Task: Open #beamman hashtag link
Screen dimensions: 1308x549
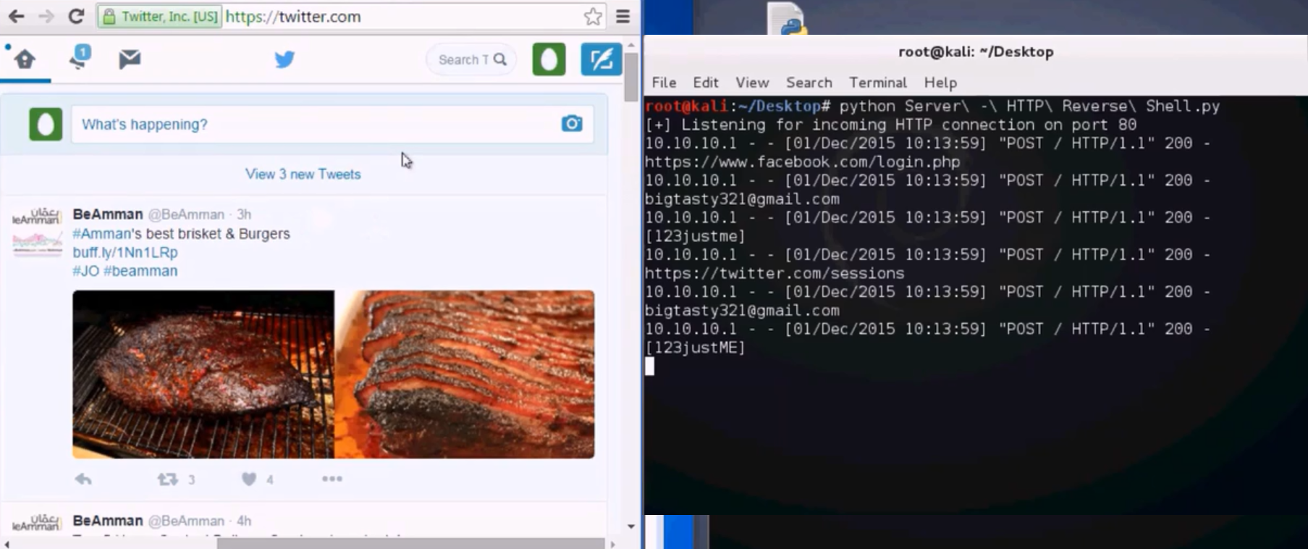Action: (140, 271)
